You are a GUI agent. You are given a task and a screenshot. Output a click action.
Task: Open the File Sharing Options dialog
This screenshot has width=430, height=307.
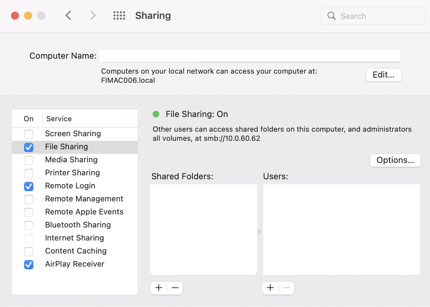(395, 160)
